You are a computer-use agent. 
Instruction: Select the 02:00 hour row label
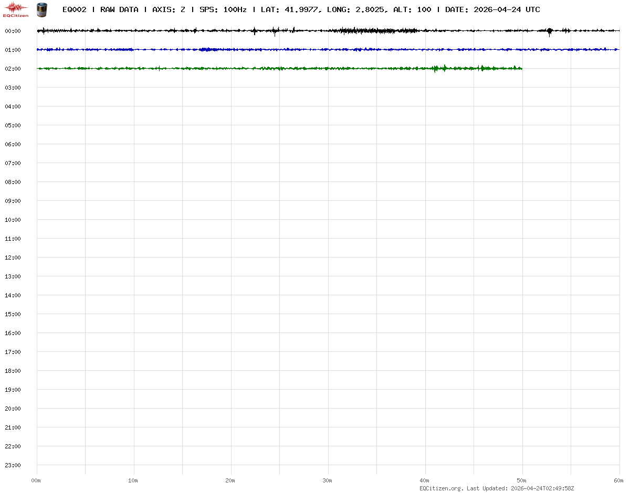13,69
